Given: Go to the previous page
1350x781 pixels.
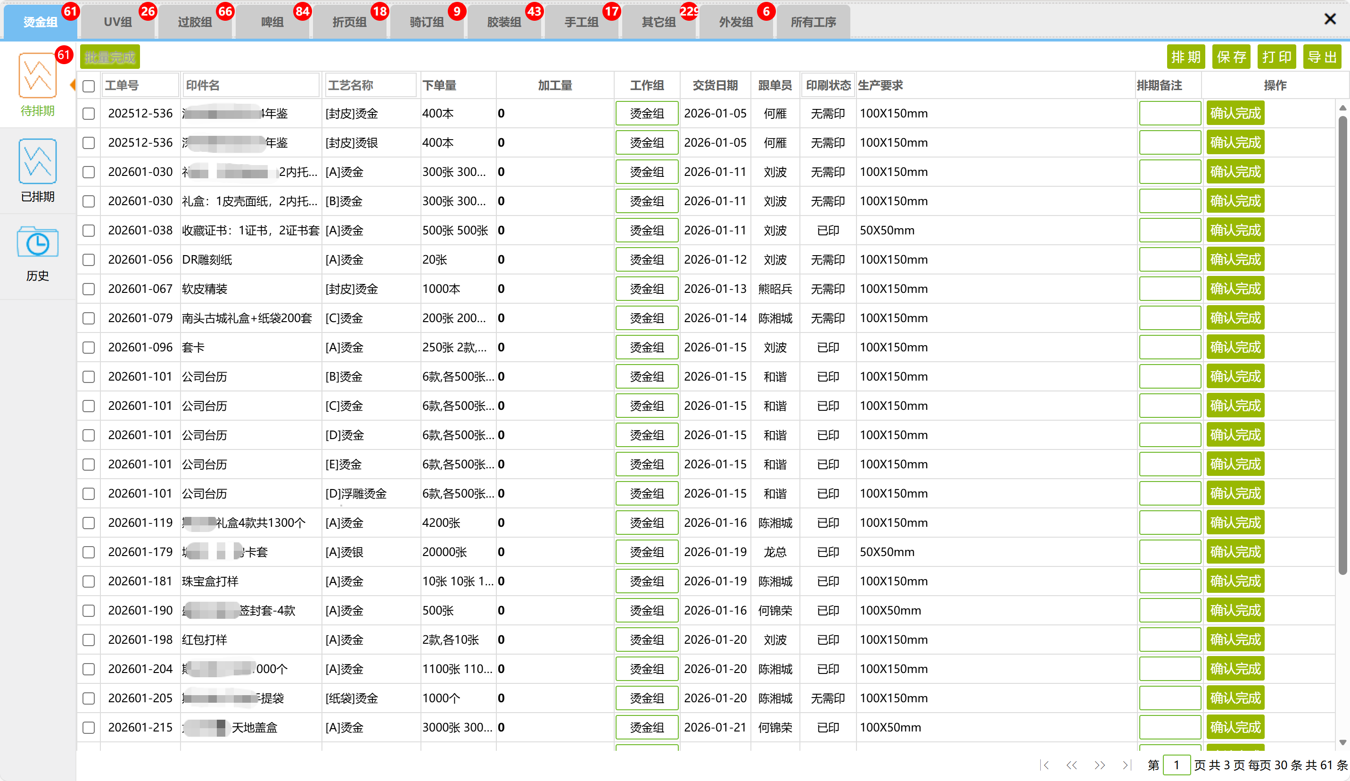Looking at the screenshot, I should 1071,765.
